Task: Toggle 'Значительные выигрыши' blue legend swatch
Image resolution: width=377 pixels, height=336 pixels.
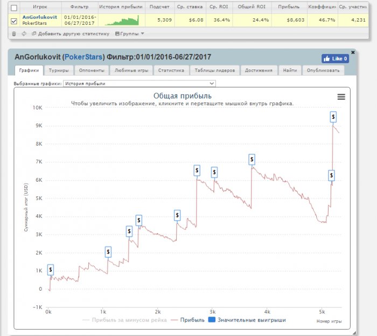Action: (212, 320)
